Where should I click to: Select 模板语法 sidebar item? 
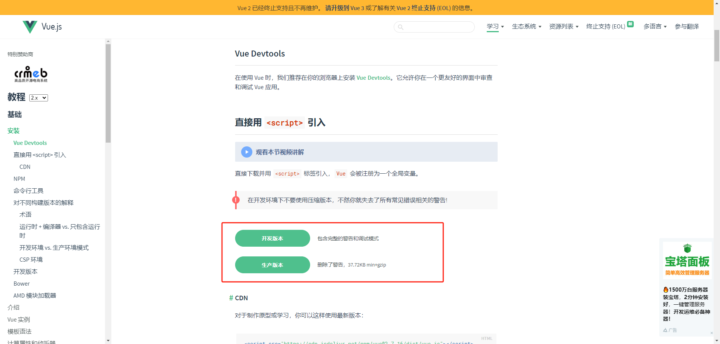click(19, 332)
